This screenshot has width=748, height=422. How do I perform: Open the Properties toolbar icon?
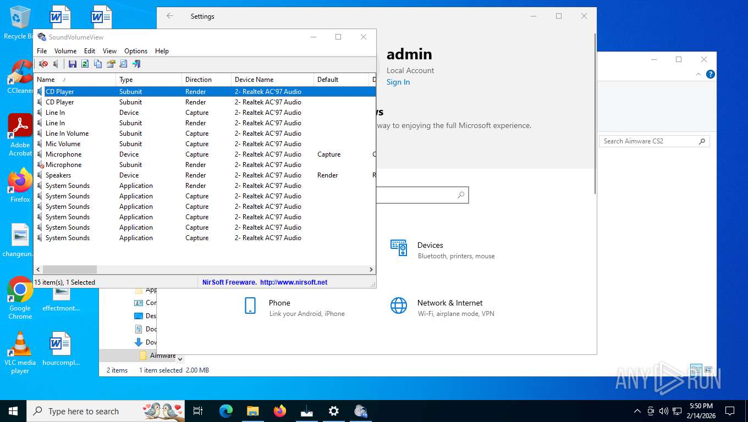pyautogui.click(x=111, y=64)
